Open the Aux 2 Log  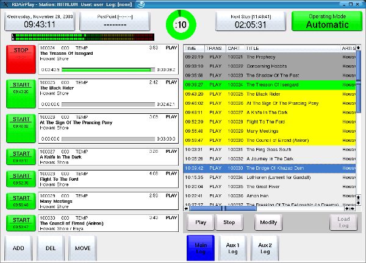[x=265, y=248]
